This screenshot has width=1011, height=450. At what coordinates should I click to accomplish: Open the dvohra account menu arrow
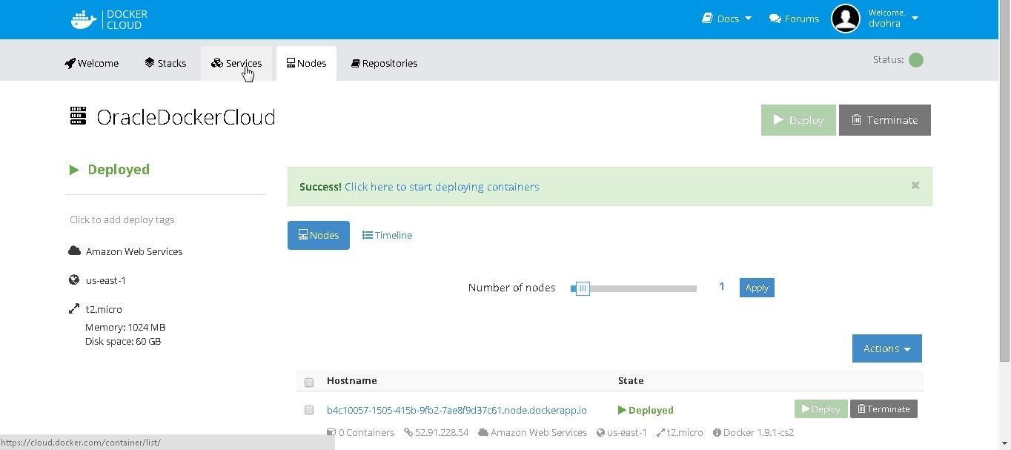(915, 19)
